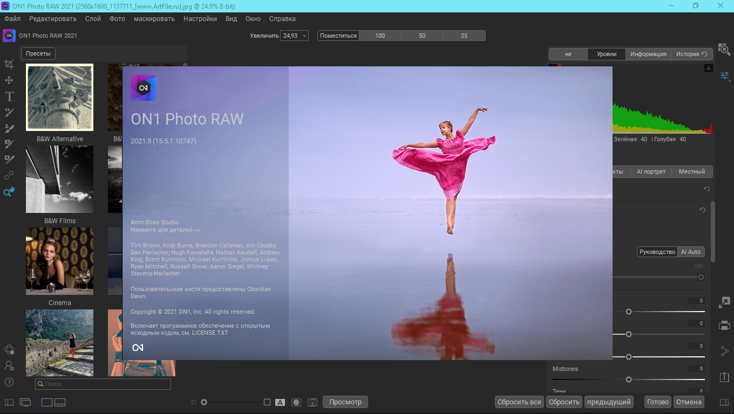This screenshot has width=734, height=414.
Task: Select the Text tool
Action: 9,96
